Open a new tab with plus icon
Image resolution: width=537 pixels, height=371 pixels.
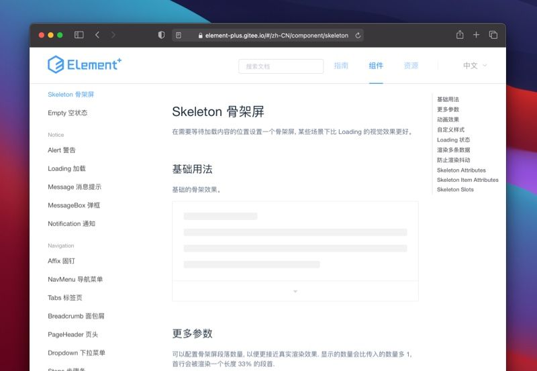(476, 35)
